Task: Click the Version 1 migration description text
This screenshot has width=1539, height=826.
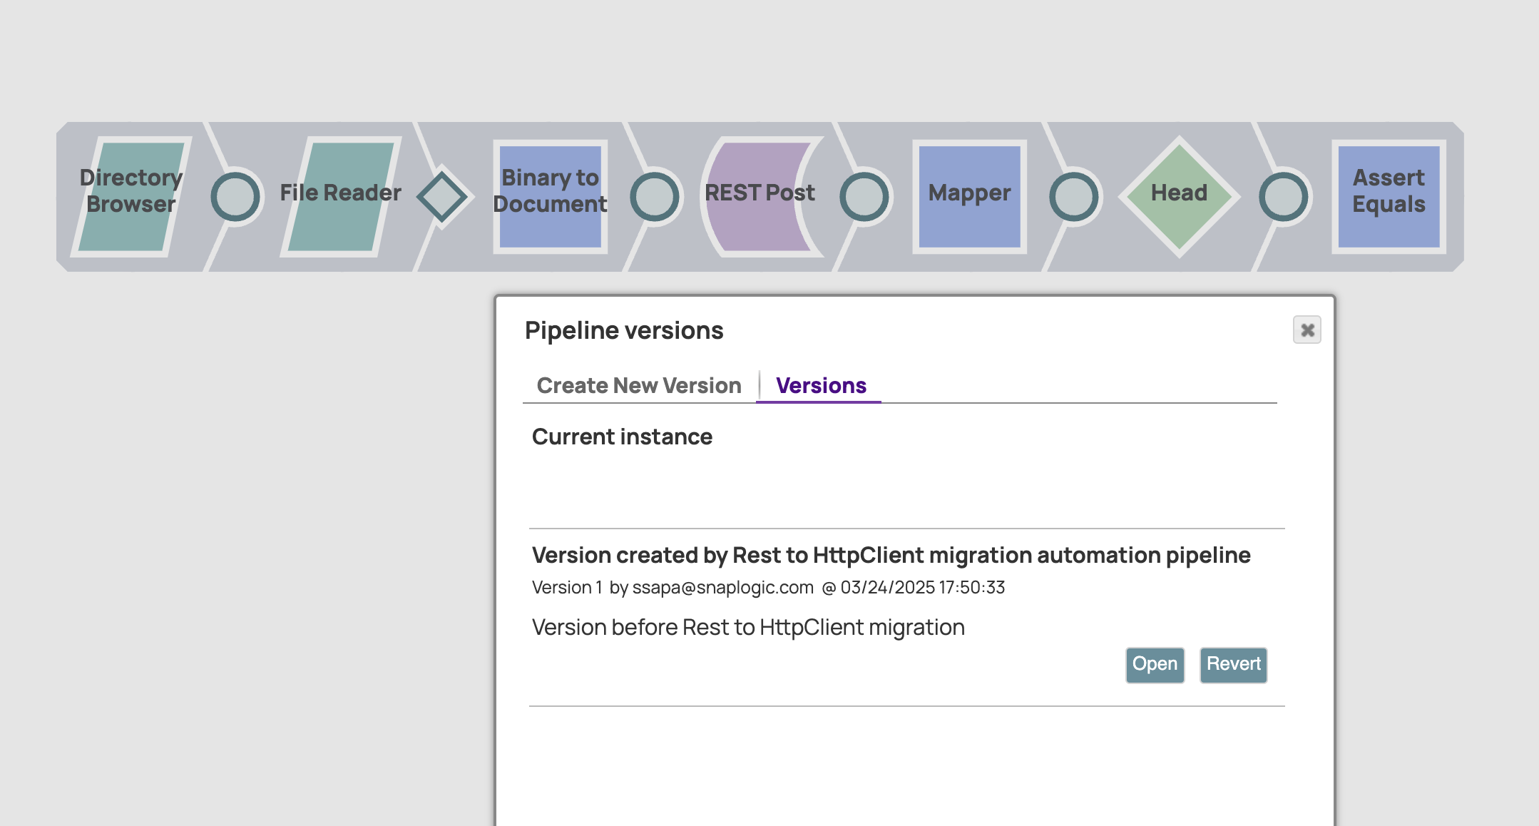Action: pyautogui.click(x=747, y=627)
